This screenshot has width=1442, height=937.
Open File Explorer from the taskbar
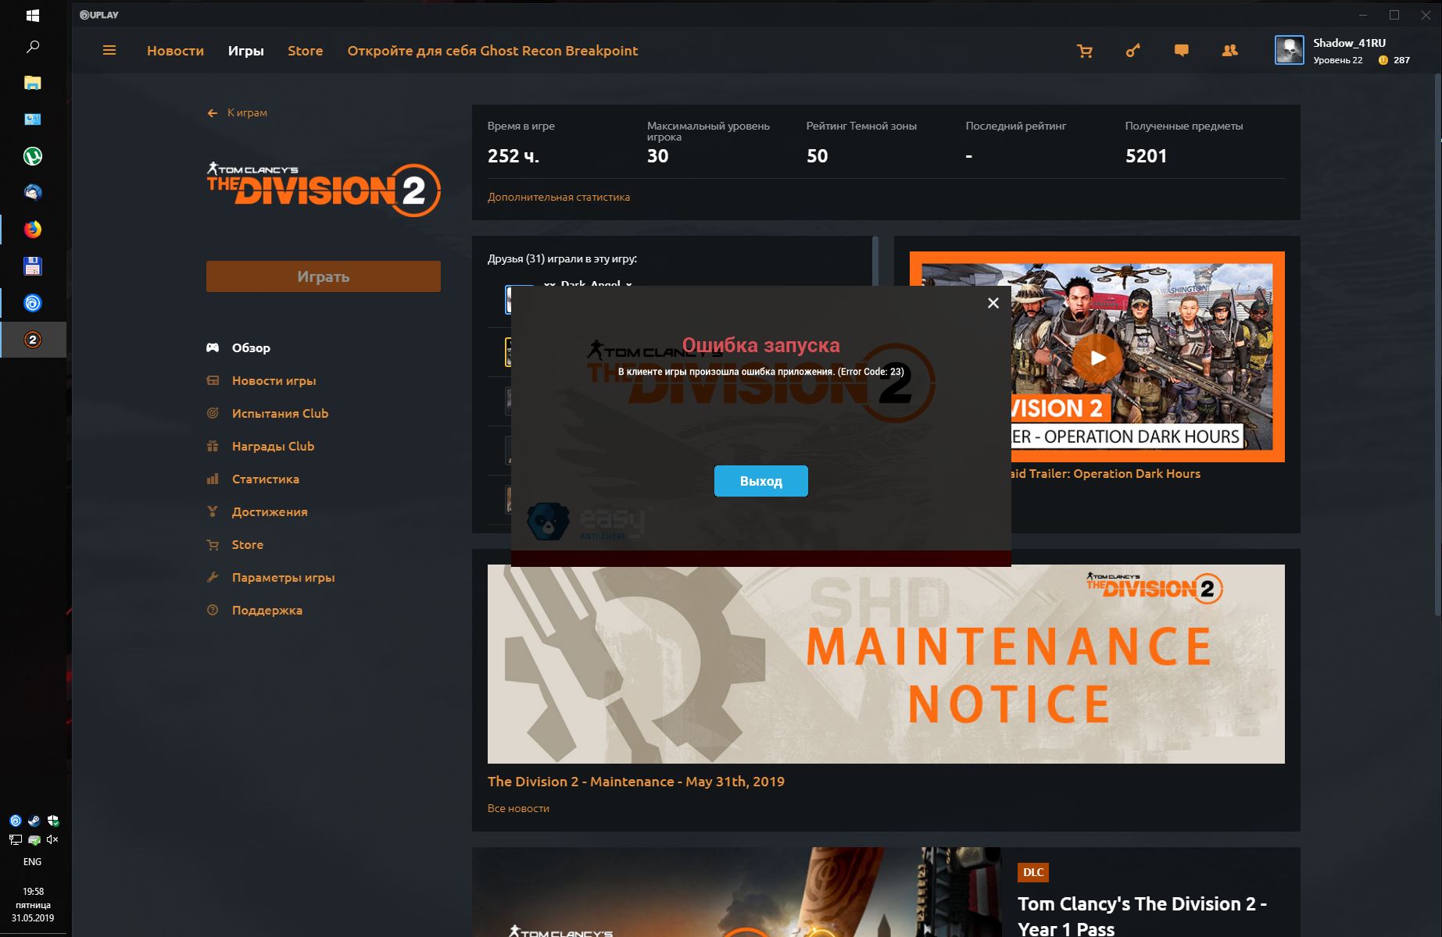click(x=33, y=83)
